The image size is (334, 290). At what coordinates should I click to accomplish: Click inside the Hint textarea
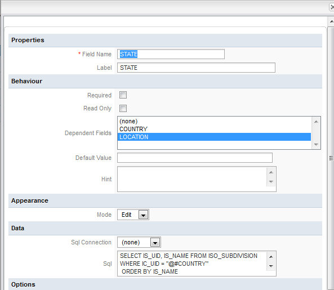click(x=192, y=179)
